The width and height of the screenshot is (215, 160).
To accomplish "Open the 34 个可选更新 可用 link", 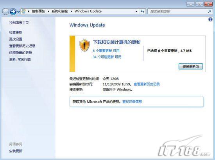I will tap(107, 57).
